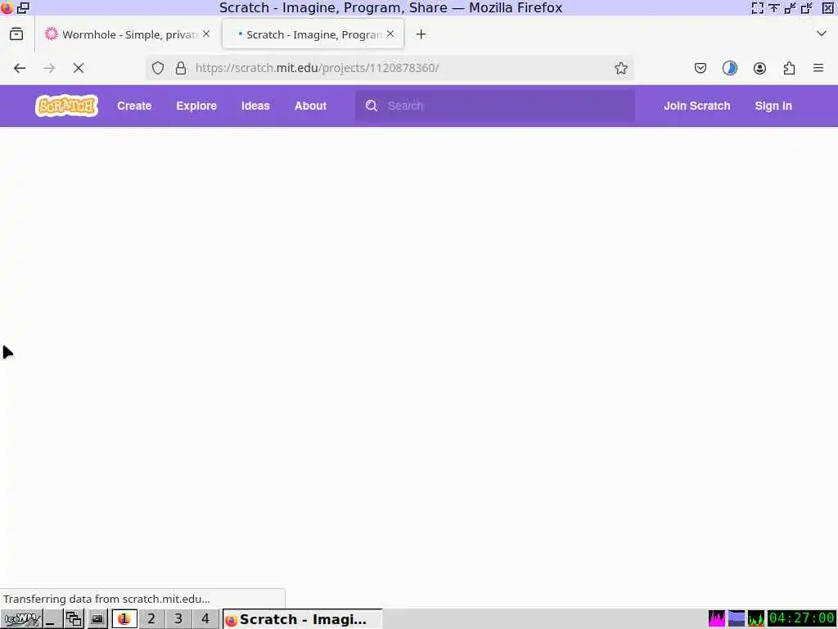
Task: Open the Create page
Action: (134, 106)
